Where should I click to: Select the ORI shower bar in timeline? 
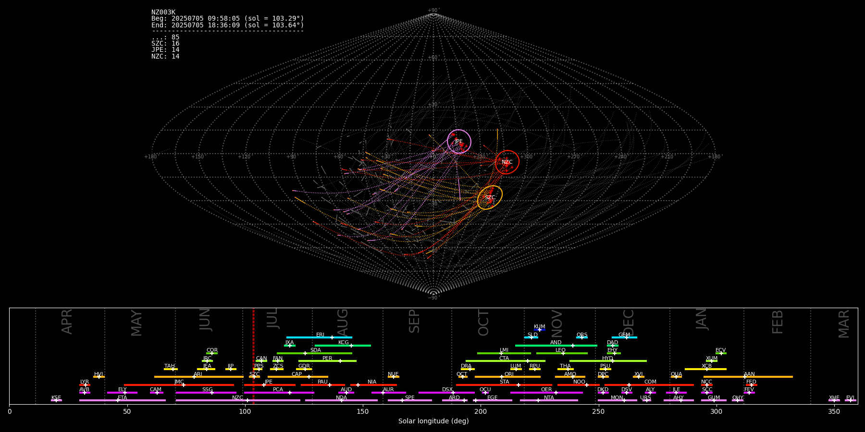(x=507, y=377)
